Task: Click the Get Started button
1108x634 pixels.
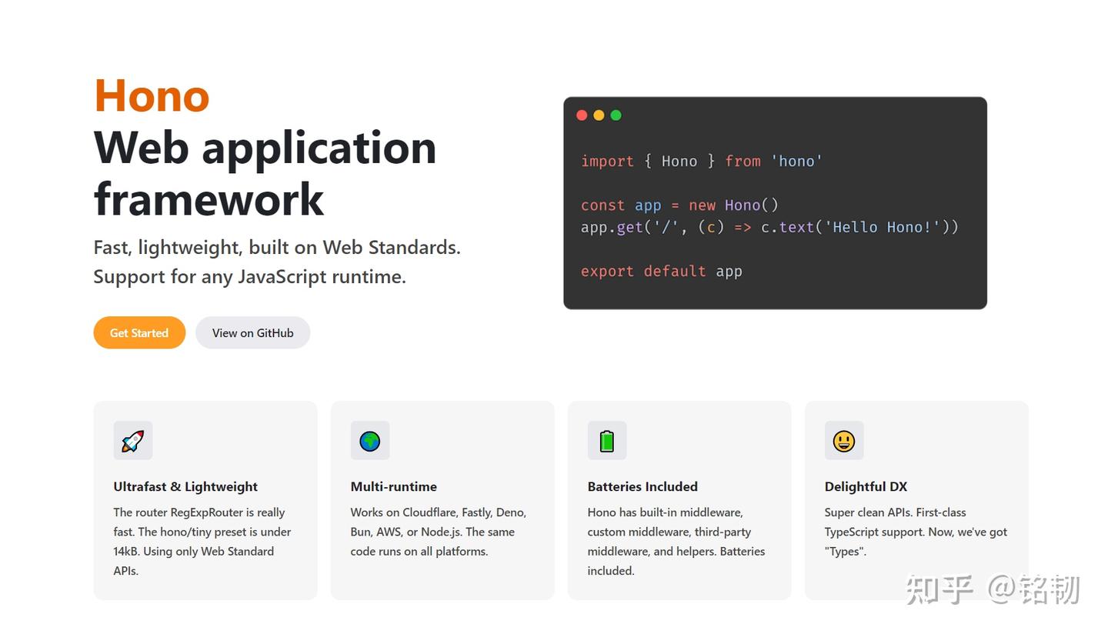Action: [139, 332]
